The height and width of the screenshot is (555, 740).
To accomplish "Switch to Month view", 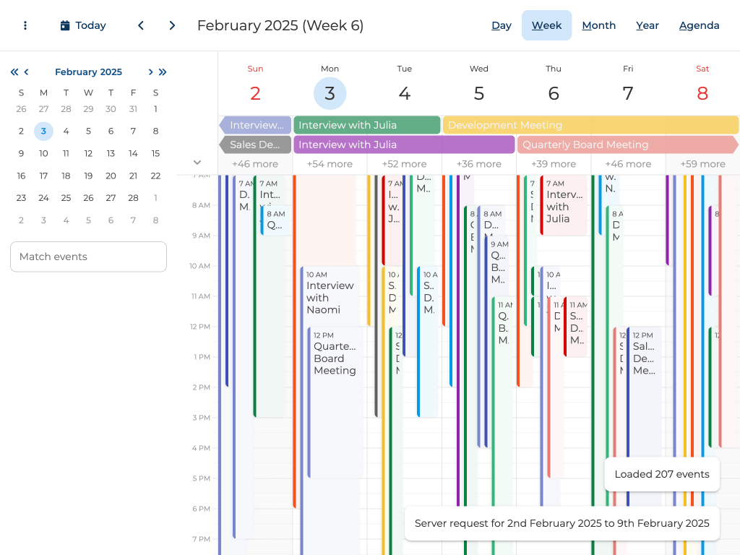I will click(x=598, y=25).
